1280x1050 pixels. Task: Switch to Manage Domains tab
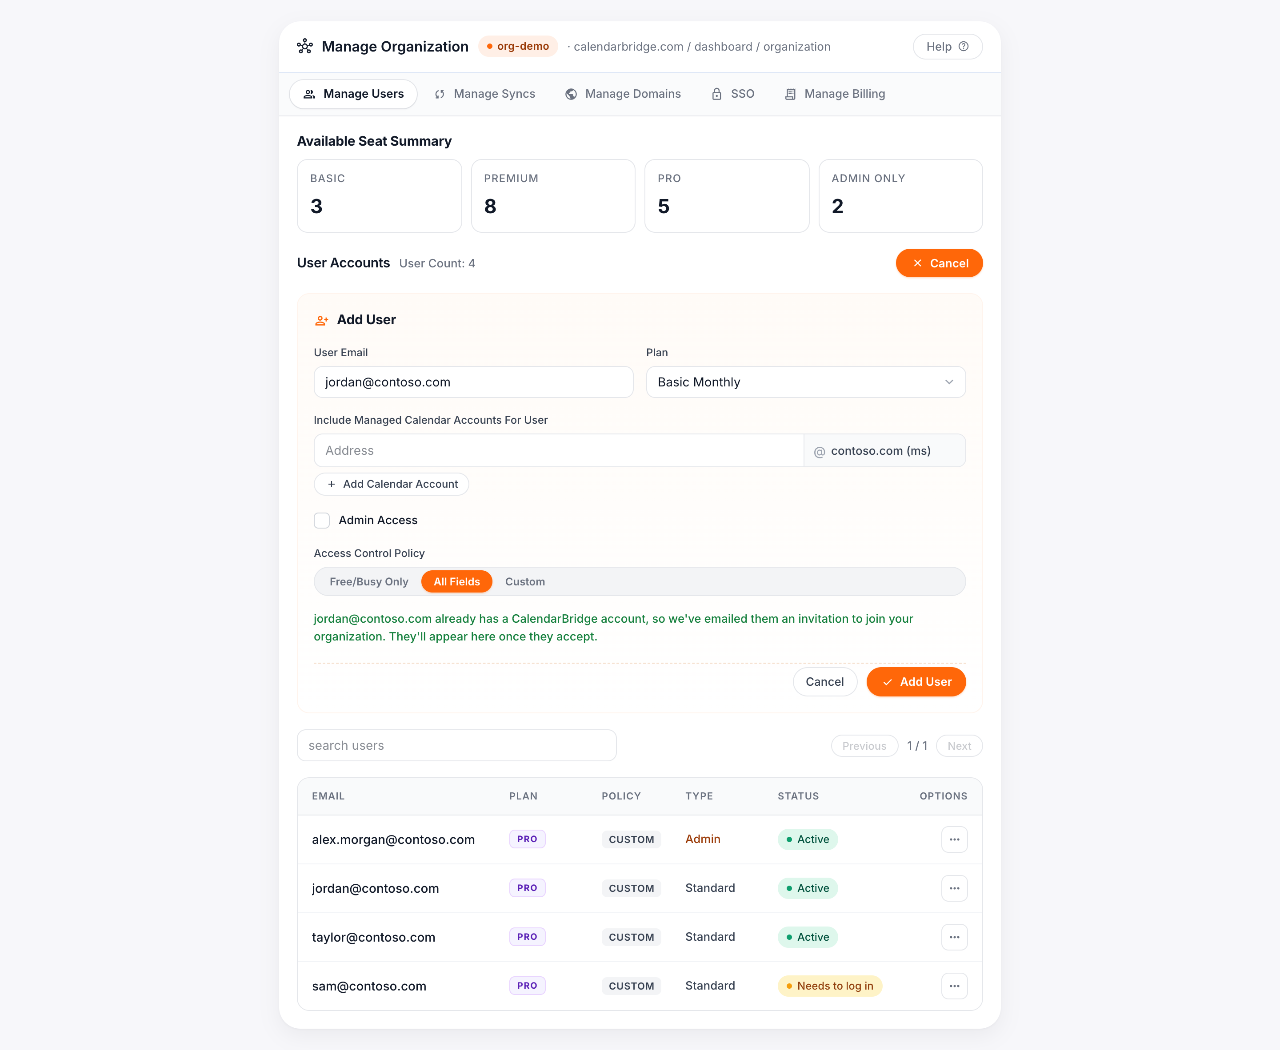(x=624, y=94)
